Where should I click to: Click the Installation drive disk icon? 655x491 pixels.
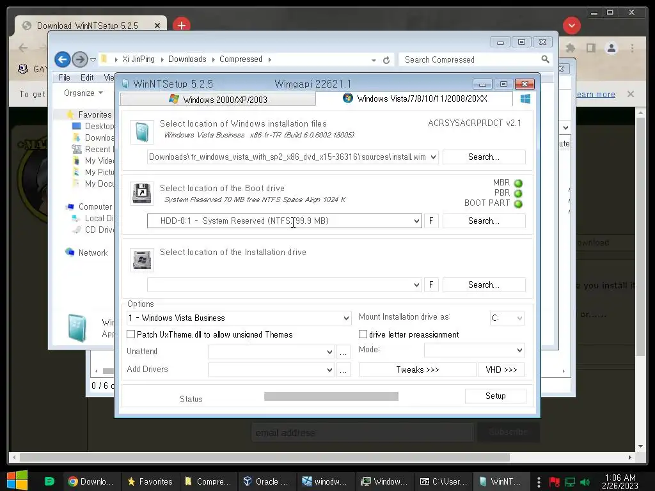click(x=141, y=260)
